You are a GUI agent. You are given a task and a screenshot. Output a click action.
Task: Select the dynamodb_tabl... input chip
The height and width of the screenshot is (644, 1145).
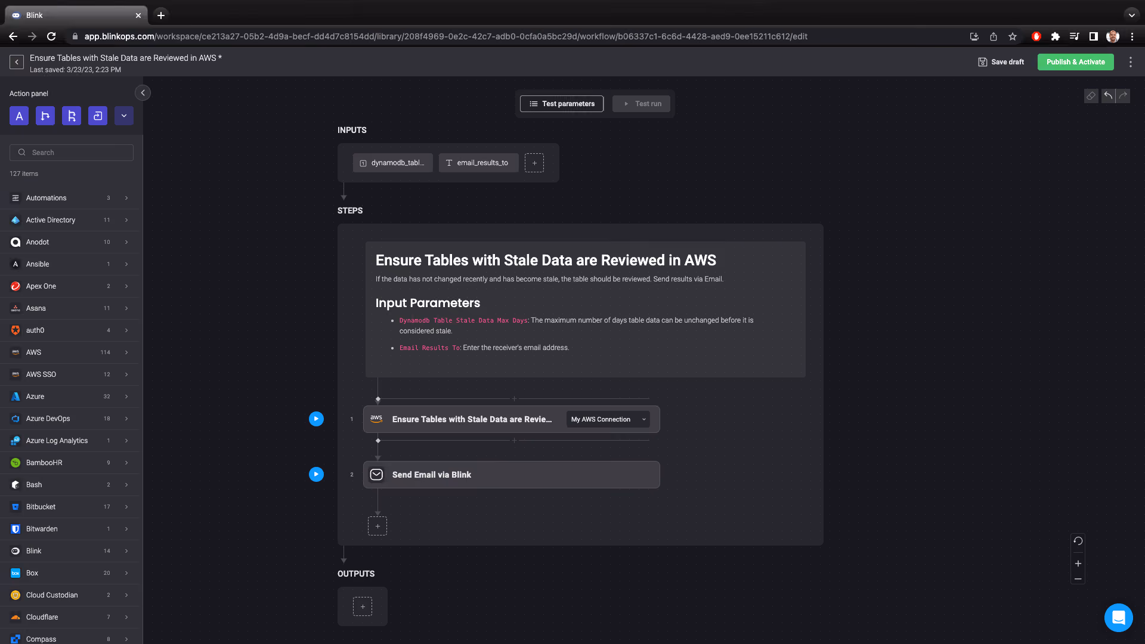click(393, 163)
